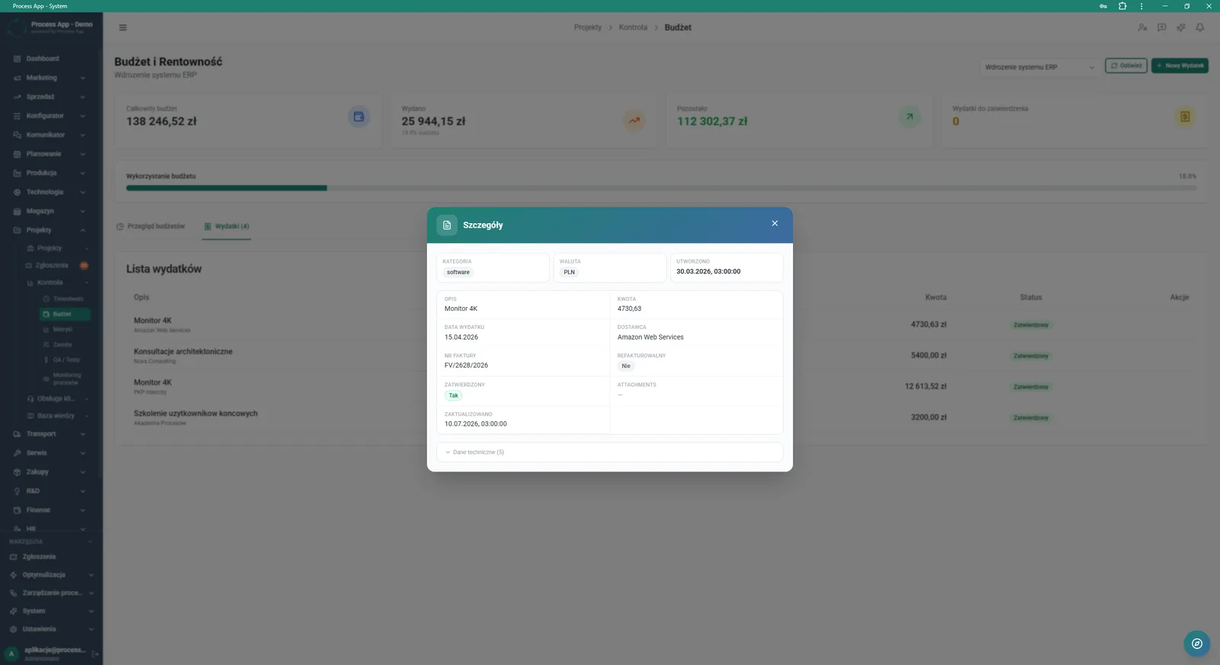1220x665 pixels.
Task: Open the Wdrożenie systemu ERP project dropdown
Action: coord(1039,67)
